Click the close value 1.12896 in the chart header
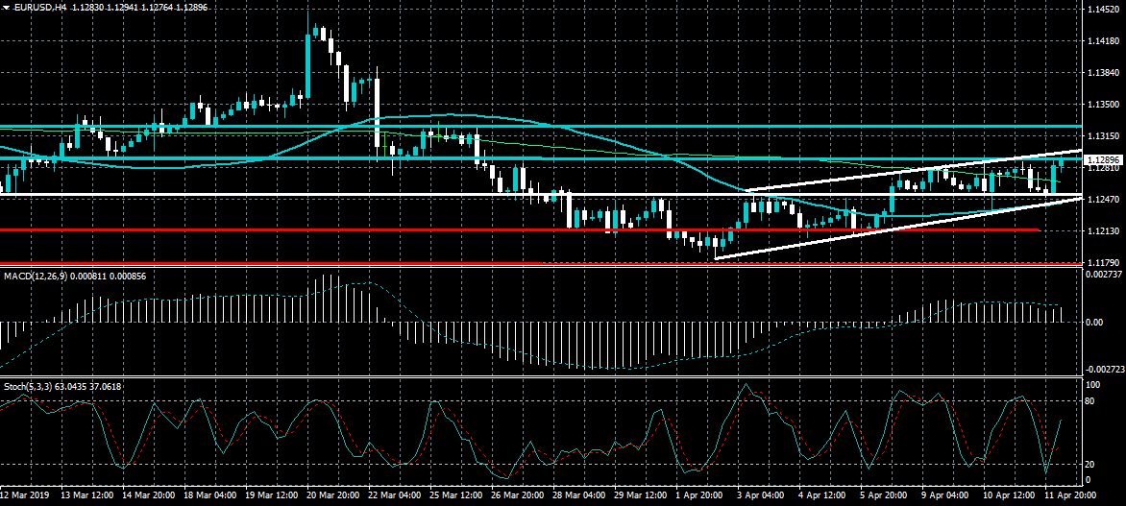This screenshot has height=506, width=1126. point(192,7)
